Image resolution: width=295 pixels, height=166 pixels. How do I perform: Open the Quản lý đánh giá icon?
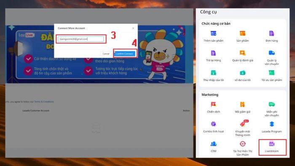click(242, 53)
